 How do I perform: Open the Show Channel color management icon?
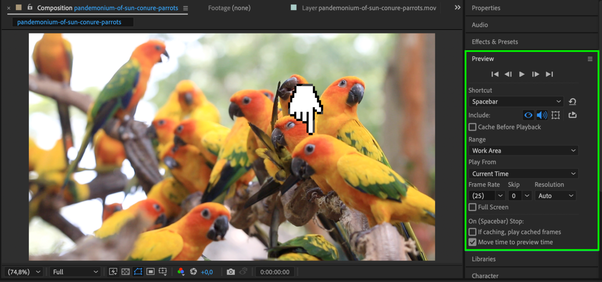181,272
